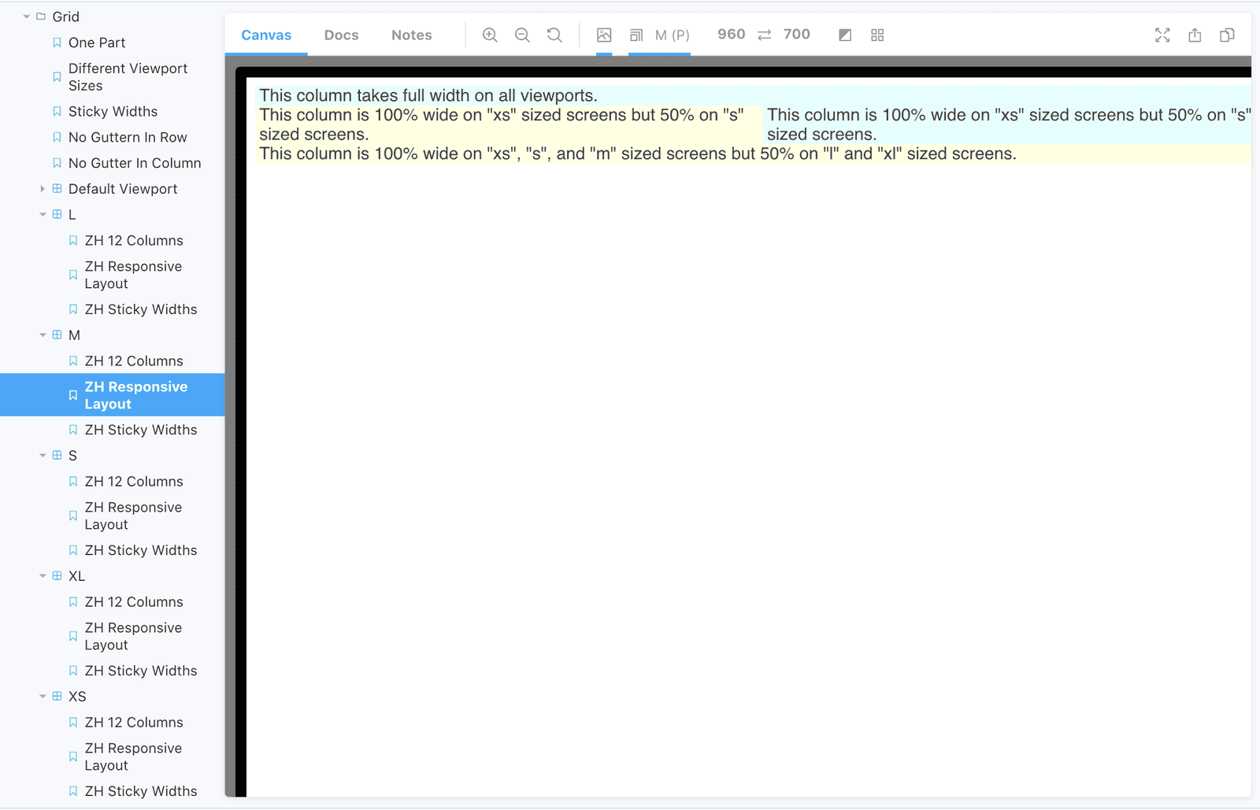Edit viewport height value 700
1260x810 pixels.
tap(797, 34)
